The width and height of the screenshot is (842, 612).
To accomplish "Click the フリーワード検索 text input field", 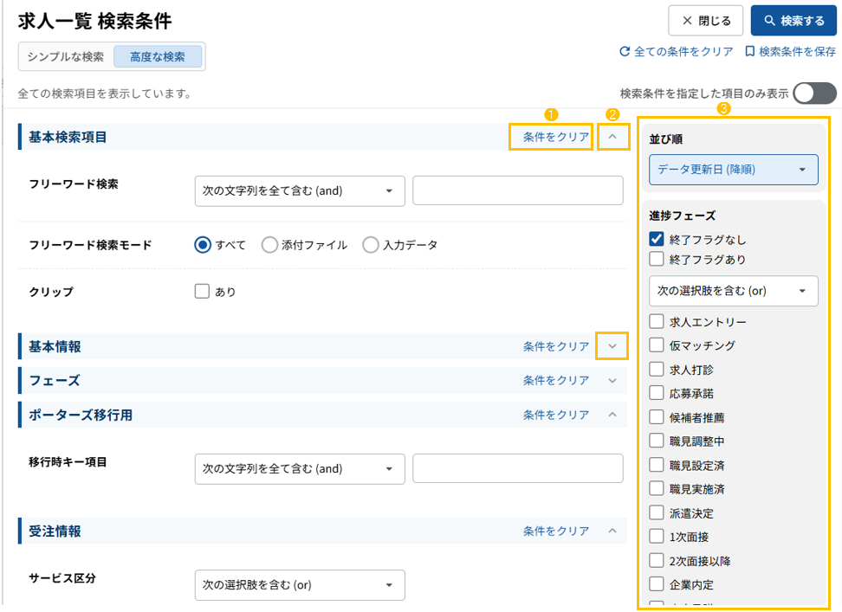I will point(517,191).
